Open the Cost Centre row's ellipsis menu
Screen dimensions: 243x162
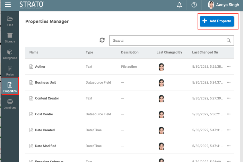[x=229, y=114]
